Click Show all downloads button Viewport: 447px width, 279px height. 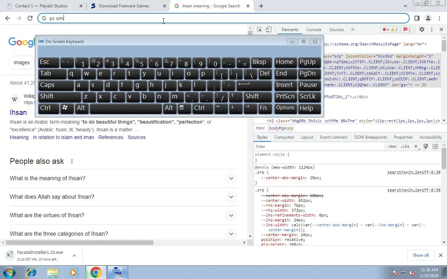point(420,255)
